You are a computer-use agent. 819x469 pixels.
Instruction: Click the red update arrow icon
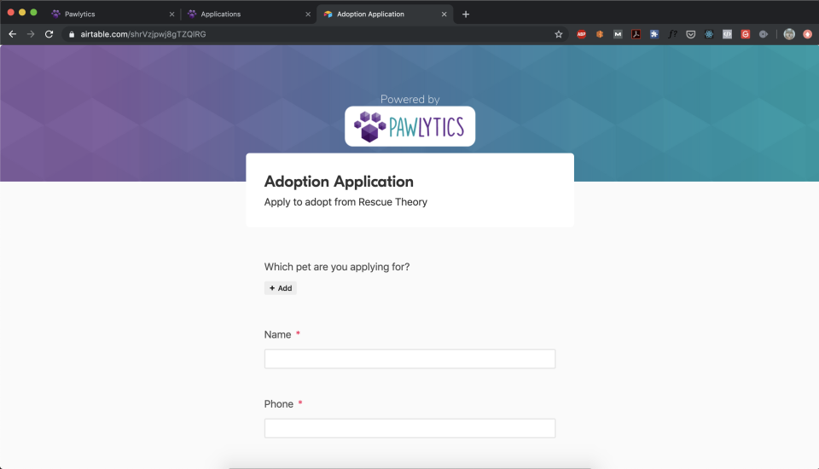(808, 34)
